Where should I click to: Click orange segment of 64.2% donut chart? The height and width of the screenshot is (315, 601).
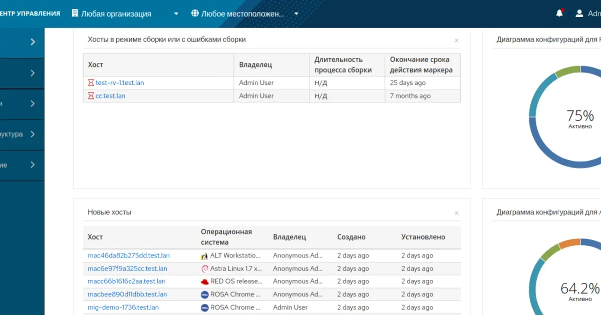[569, 244]
